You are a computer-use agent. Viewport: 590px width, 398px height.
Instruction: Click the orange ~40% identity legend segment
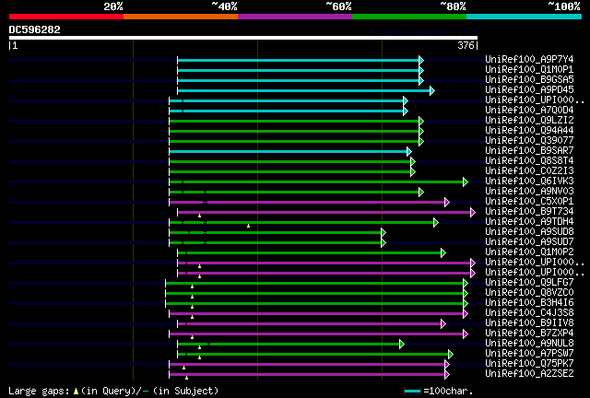click(x=181, y=17)
